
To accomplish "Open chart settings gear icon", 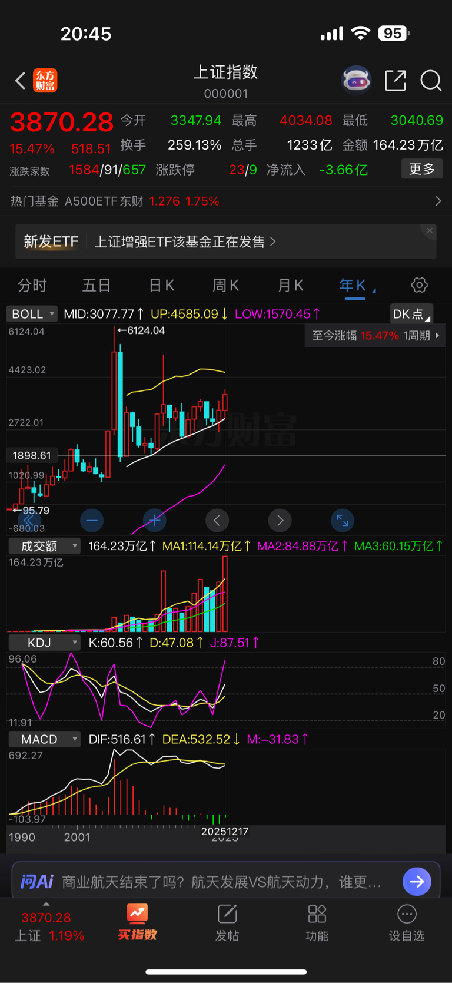I will [419, 286].
